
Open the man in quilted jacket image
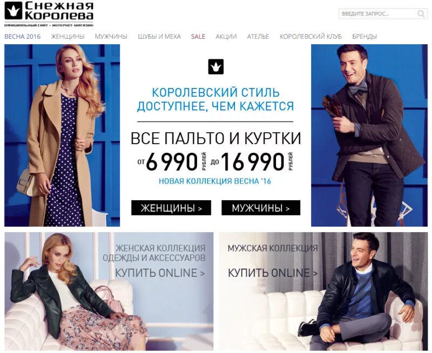pos(369,135)
